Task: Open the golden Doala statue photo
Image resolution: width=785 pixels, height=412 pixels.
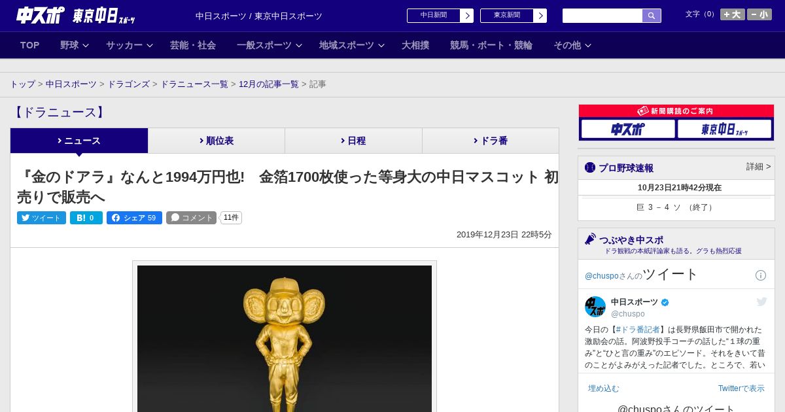Action: [285, 337]
